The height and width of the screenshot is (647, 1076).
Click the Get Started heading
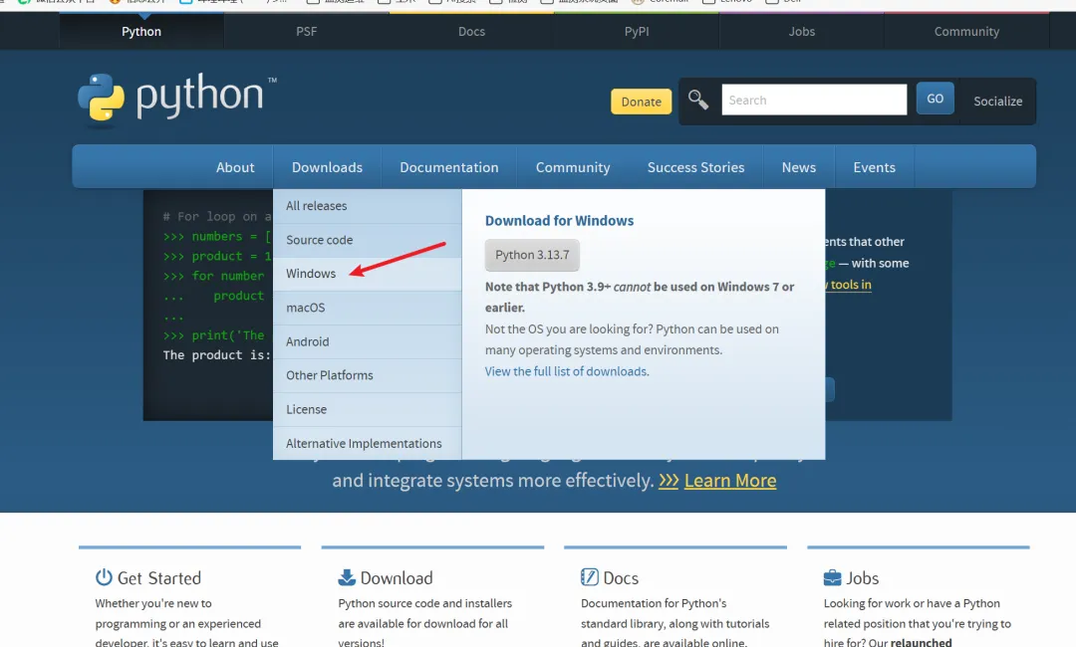[x=159, y=577]
